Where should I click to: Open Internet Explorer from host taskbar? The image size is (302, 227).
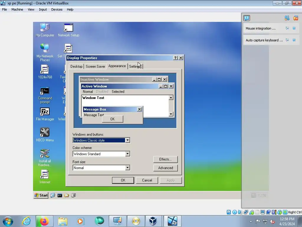tap(26, 221)
